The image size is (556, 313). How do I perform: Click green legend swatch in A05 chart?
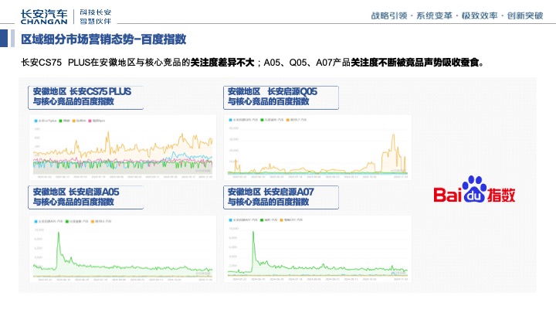[67, 222]
